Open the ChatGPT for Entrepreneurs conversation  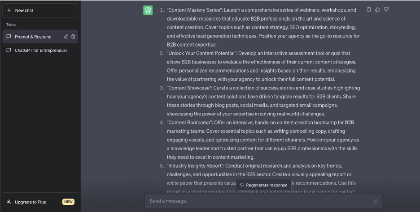(40, 50)
